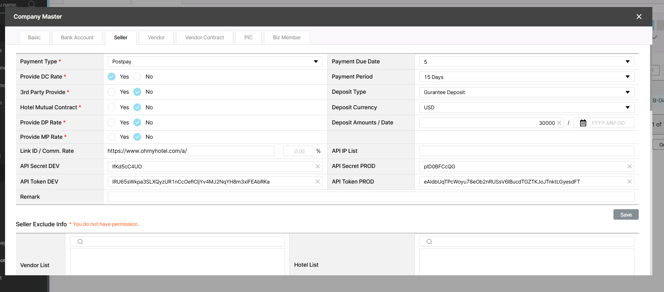Select No for Provide MP Rate
This screenshot has height=292, width=664.
coord(137,137)
